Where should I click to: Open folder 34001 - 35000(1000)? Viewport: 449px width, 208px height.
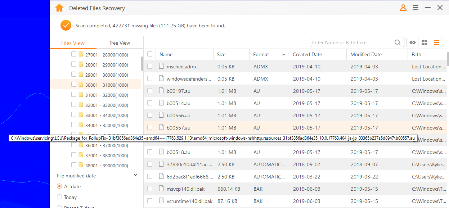(107, 125)
